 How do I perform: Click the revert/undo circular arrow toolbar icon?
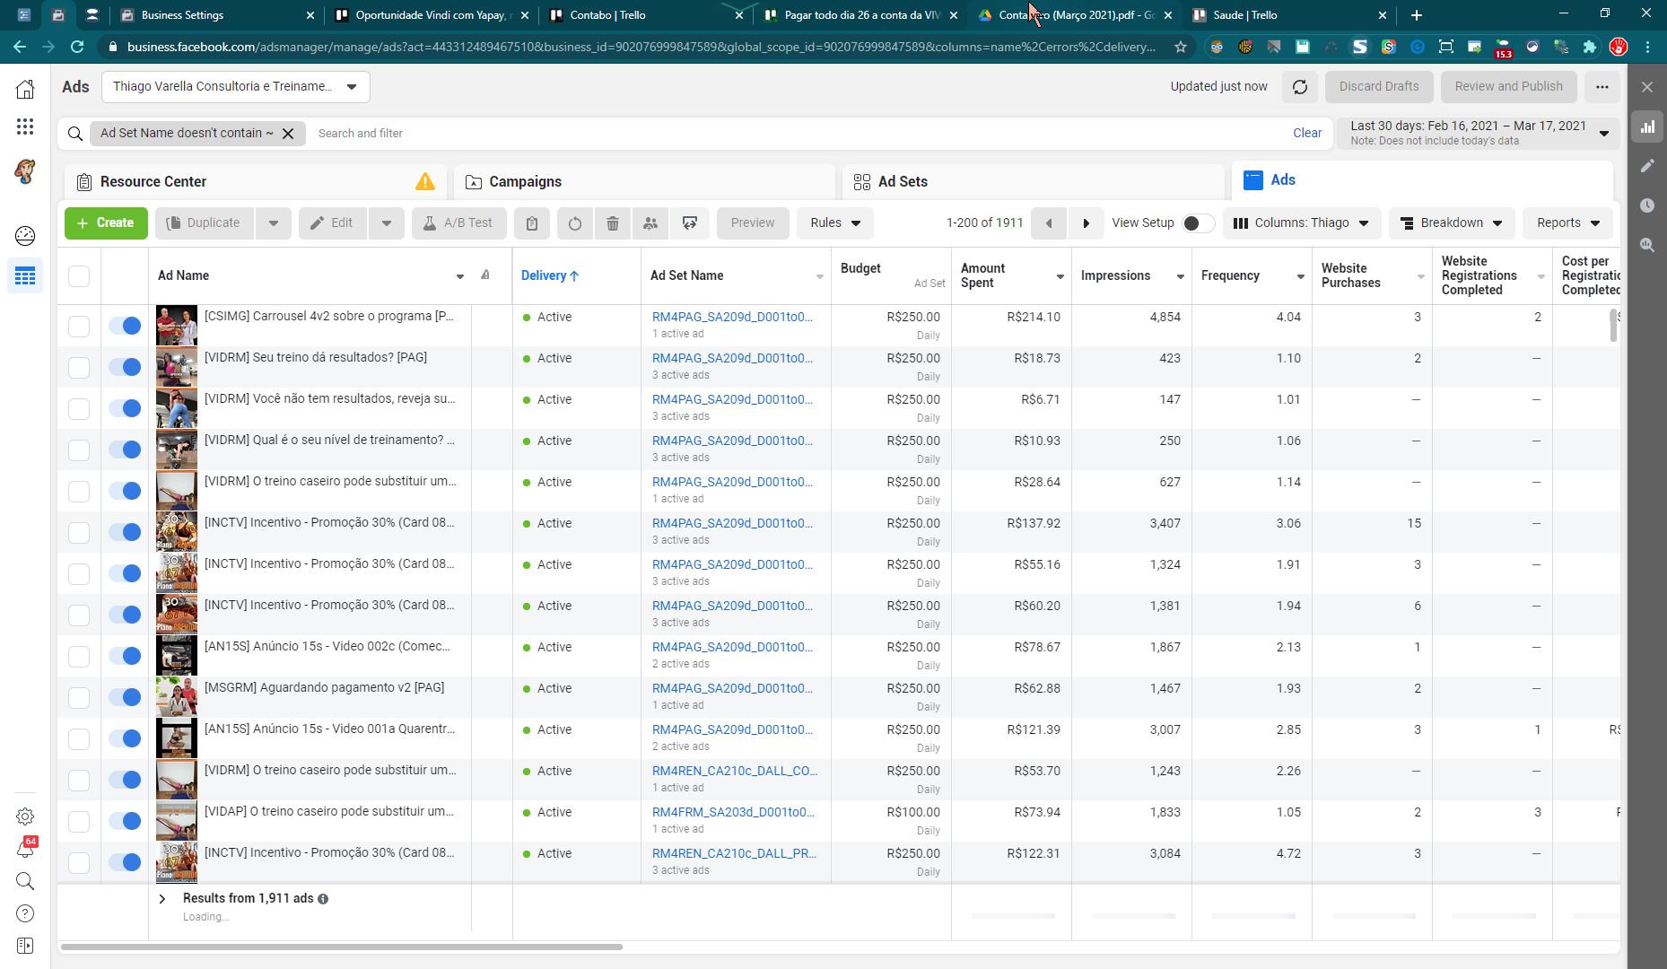(575, 223)
